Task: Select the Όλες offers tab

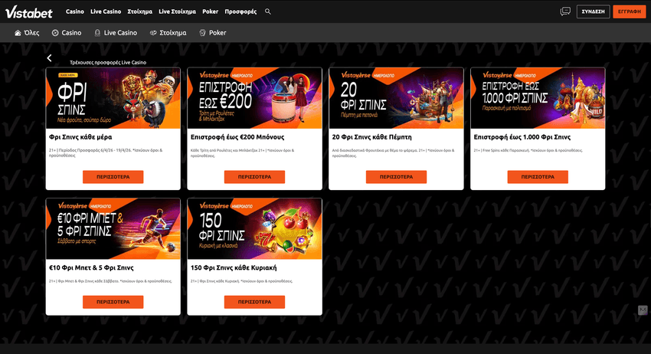Action: (27, 33)
